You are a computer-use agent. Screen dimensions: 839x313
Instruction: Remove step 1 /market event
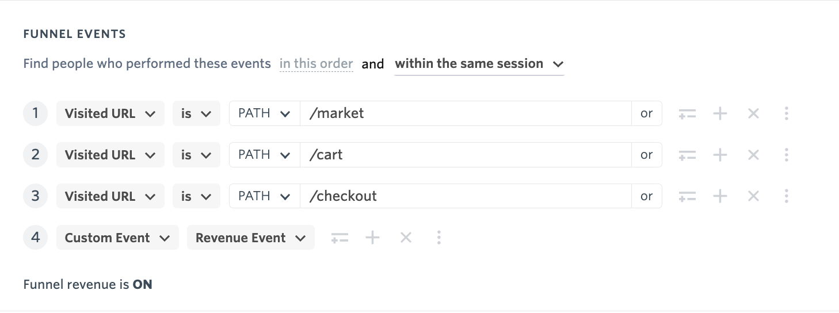pos(753,114)
